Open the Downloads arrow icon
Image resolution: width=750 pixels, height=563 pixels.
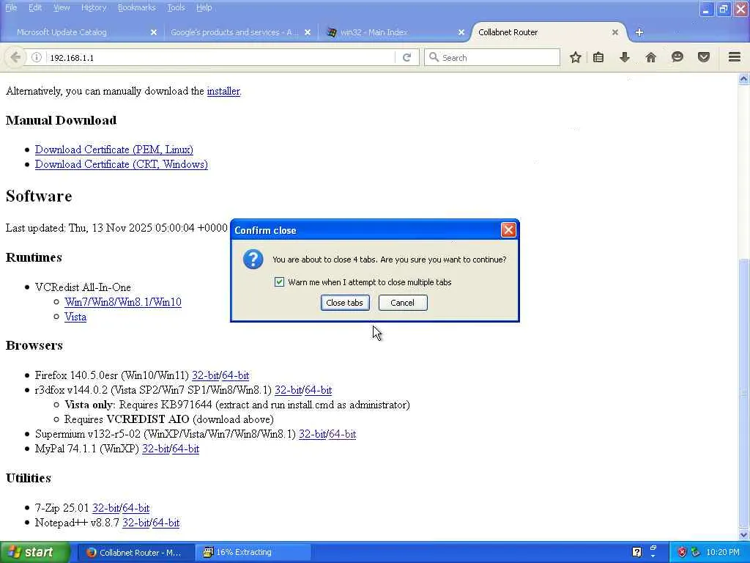[x=624, y=57]
